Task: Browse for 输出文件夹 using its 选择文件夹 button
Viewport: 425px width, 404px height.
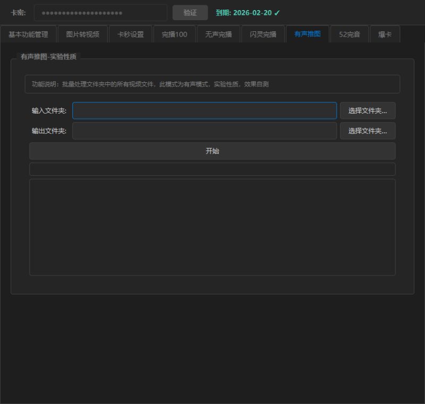Action: [x=368, y=131]
